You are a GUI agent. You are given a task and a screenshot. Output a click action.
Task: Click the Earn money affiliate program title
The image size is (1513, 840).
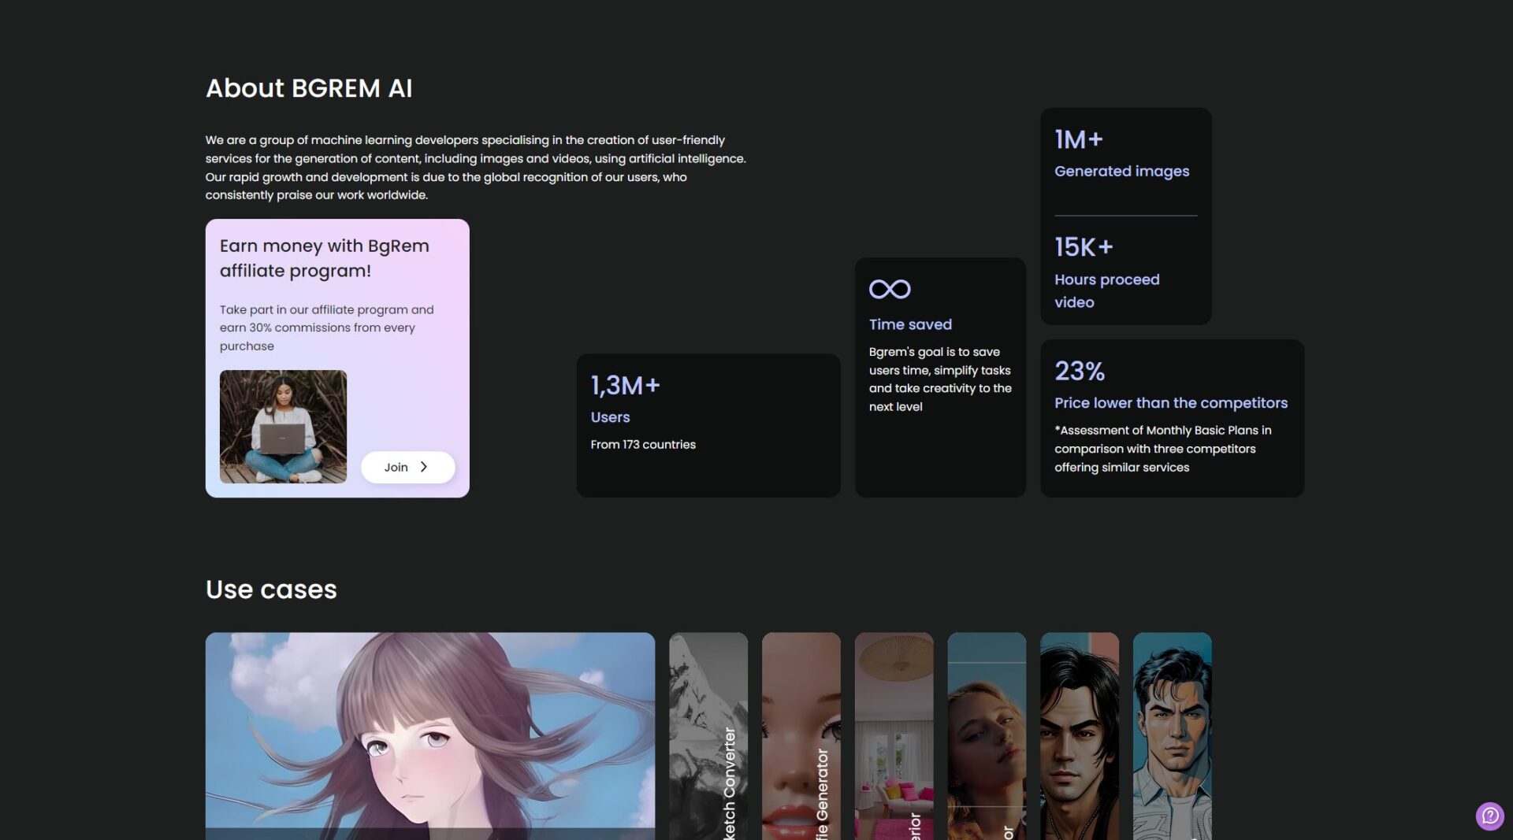[x=324, y=258]
